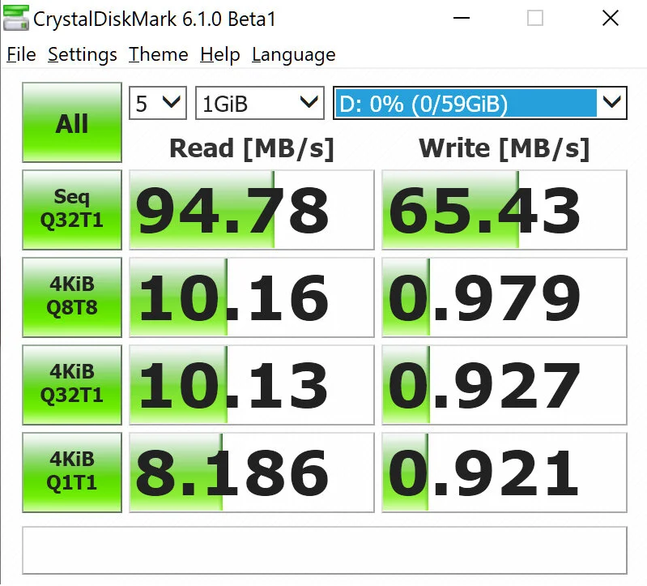Click the Seq write result 65.43
Image resolution: width=647 pixels, height=586 pixels.
click(x=504, y=209)
